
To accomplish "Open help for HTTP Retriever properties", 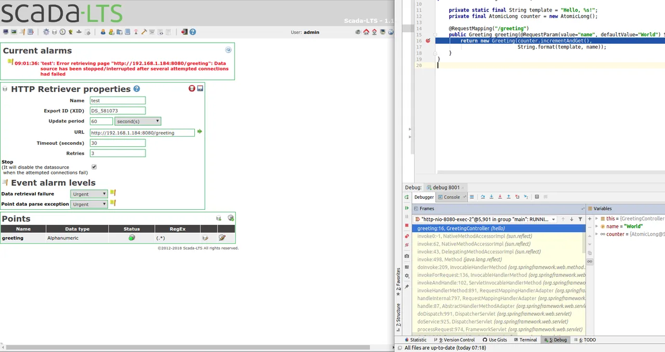I will [x=137, y=89].
